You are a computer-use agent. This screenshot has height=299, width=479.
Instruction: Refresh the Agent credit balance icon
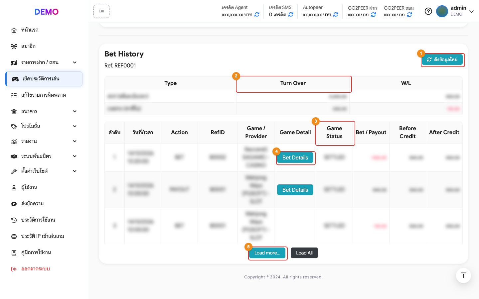(257, 15)
